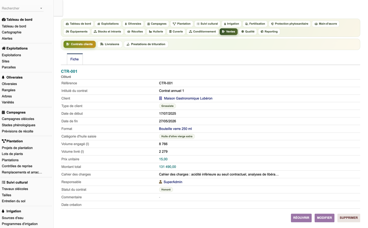Open Rangées in the sidebar
Image resolution: width=368 pixels, height=228 pixels.
tap(9, 90)
